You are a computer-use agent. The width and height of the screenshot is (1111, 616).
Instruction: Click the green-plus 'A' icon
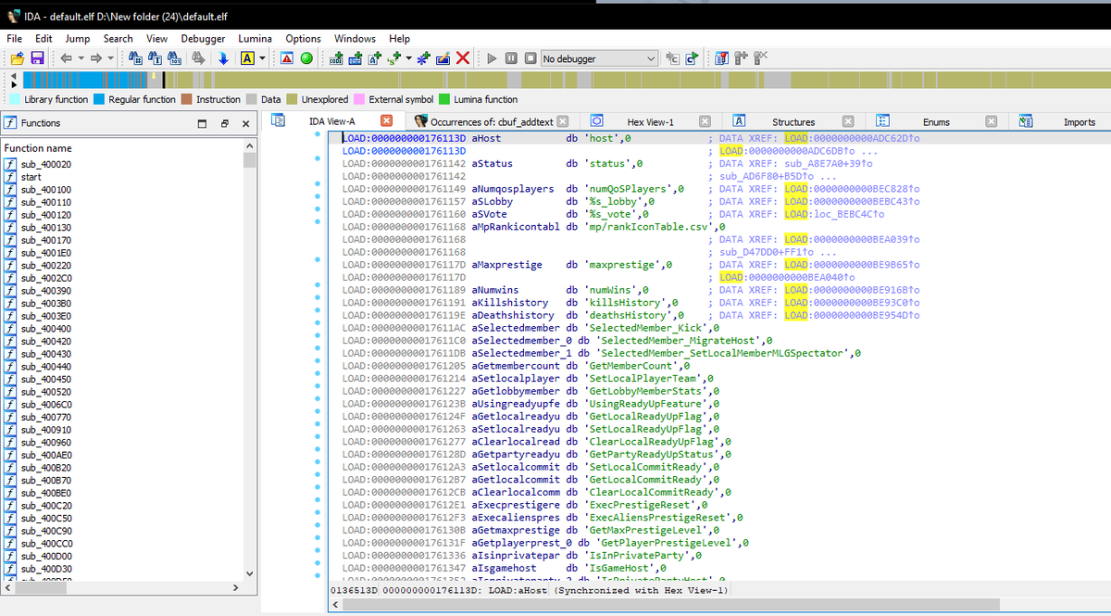[x=375, y=58]
